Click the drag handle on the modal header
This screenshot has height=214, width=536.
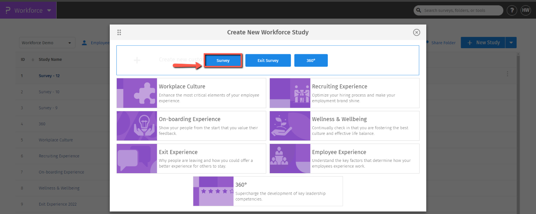119,32
